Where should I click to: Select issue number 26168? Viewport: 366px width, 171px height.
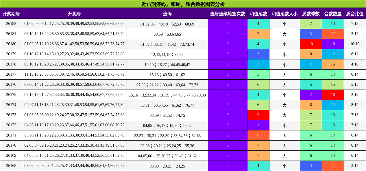pyautogui.click(x=11, y=166)
